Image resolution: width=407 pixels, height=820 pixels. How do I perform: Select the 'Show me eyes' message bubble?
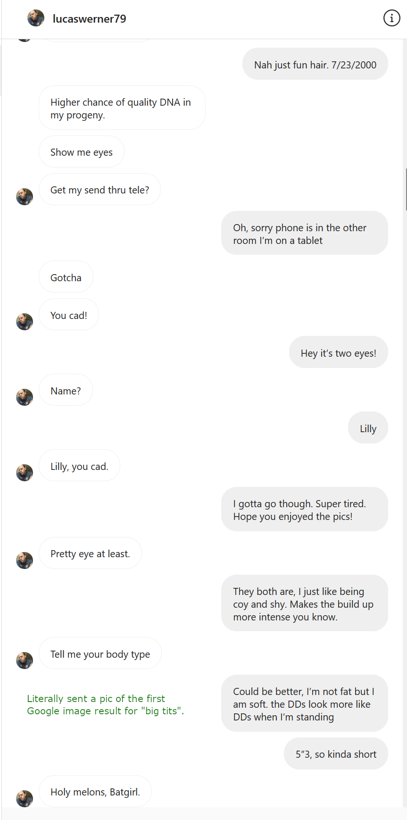82,151
